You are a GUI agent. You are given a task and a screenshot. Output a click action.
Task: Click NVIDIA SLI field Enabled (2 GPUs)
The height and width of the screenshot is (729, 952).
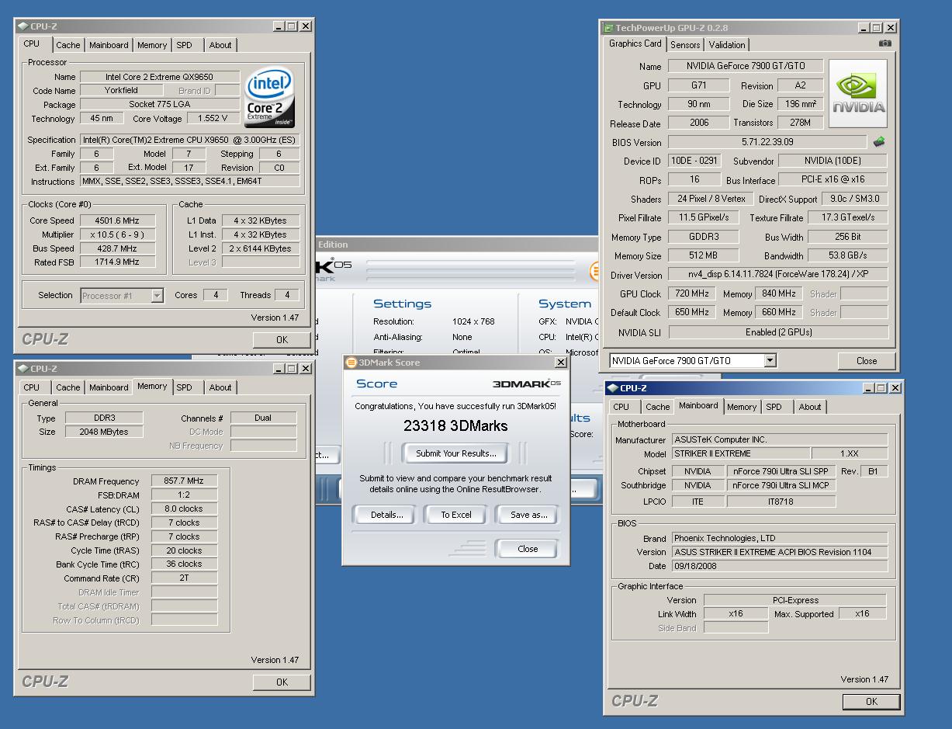point(778,332)
